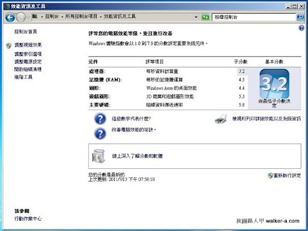Click shield icon beside 重新執行評定
The height and width of the screenshot is (231, 308).
pos(271,176)
